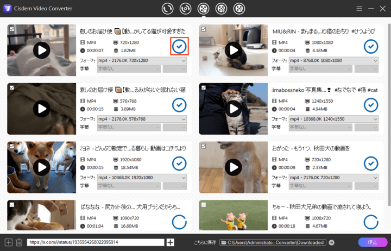
Task: Click the trash delete icon
Action: click(x=19, y=242)
